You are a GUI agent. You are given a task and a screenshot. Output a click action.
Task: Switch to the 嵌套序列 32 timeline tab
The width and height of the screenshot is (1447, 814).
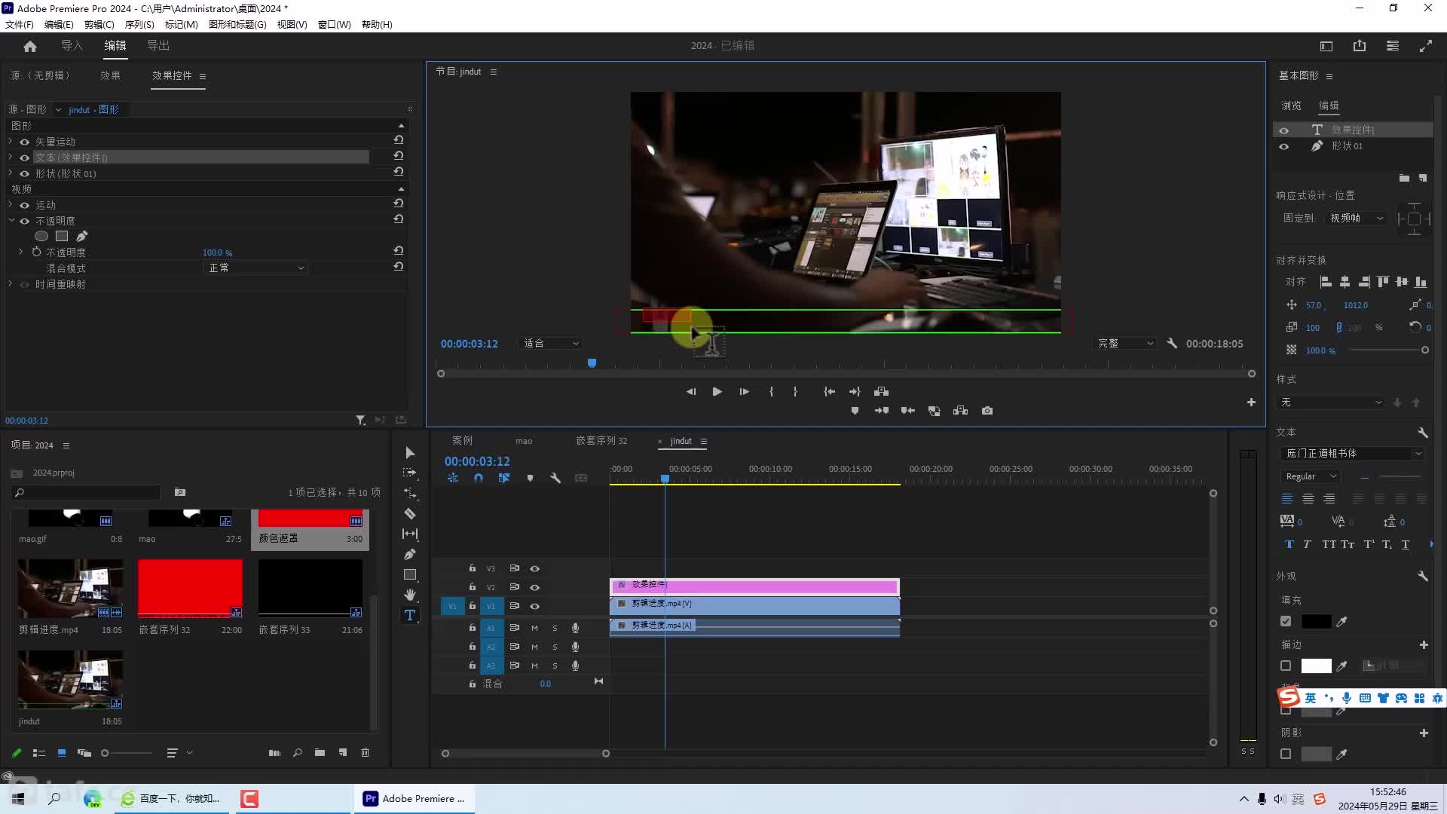click(601, 440)
